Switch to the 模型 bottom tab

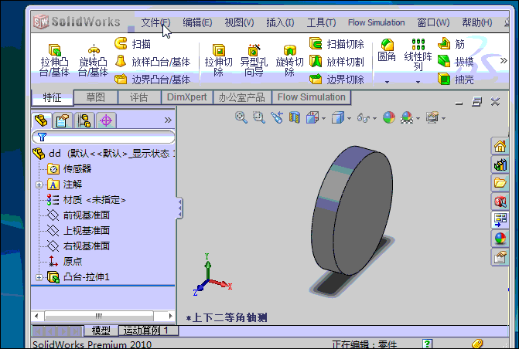101,330
